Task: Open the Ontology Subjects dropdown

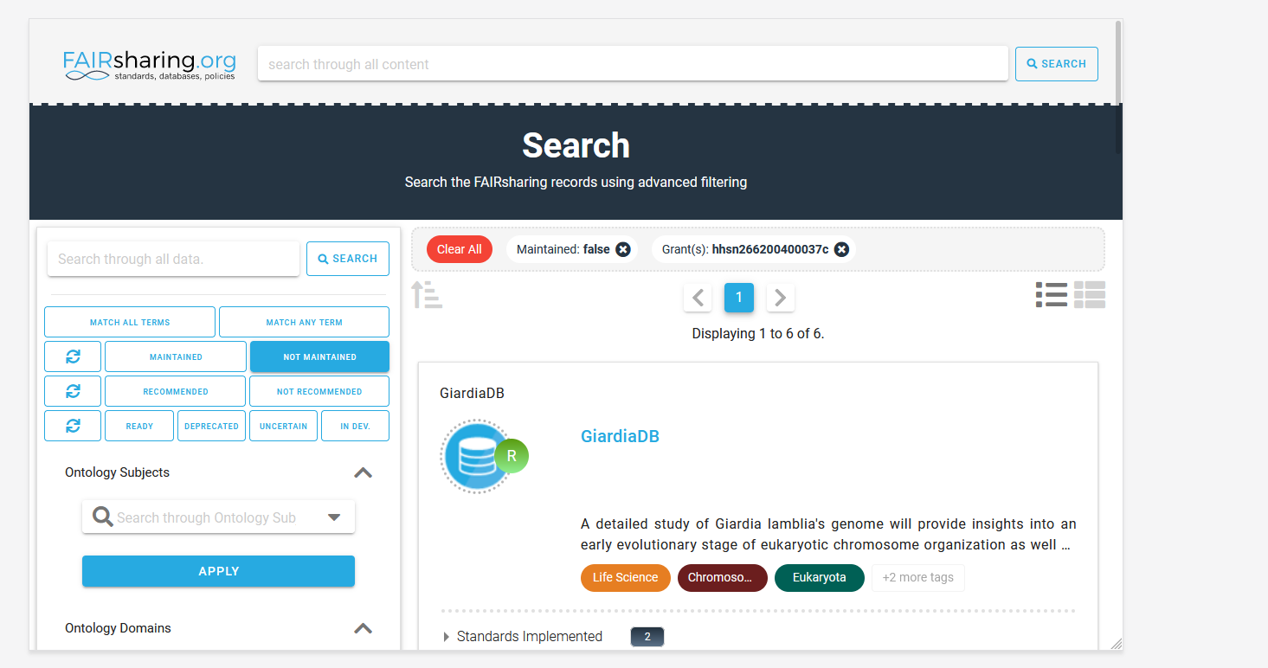Action: tap(334, 517)
